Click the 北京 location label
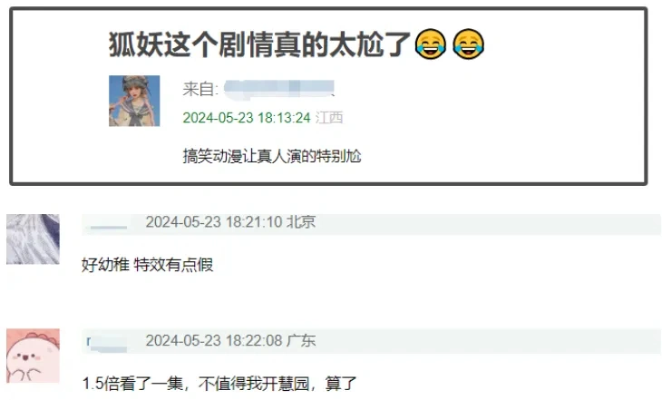The height and width of the screenshot is (400, 662). pyautogui.click(x=301, y=221)
